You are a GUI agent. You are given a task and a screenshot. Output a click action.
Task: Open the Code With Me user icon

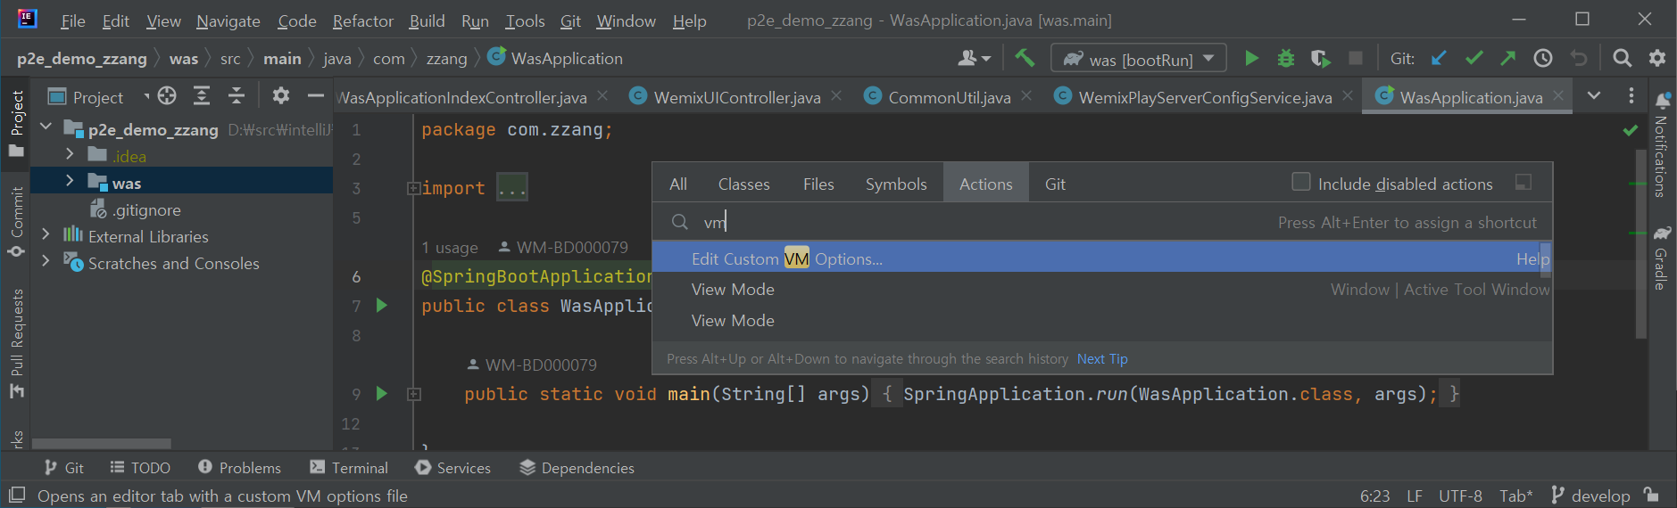click(974, 59)
